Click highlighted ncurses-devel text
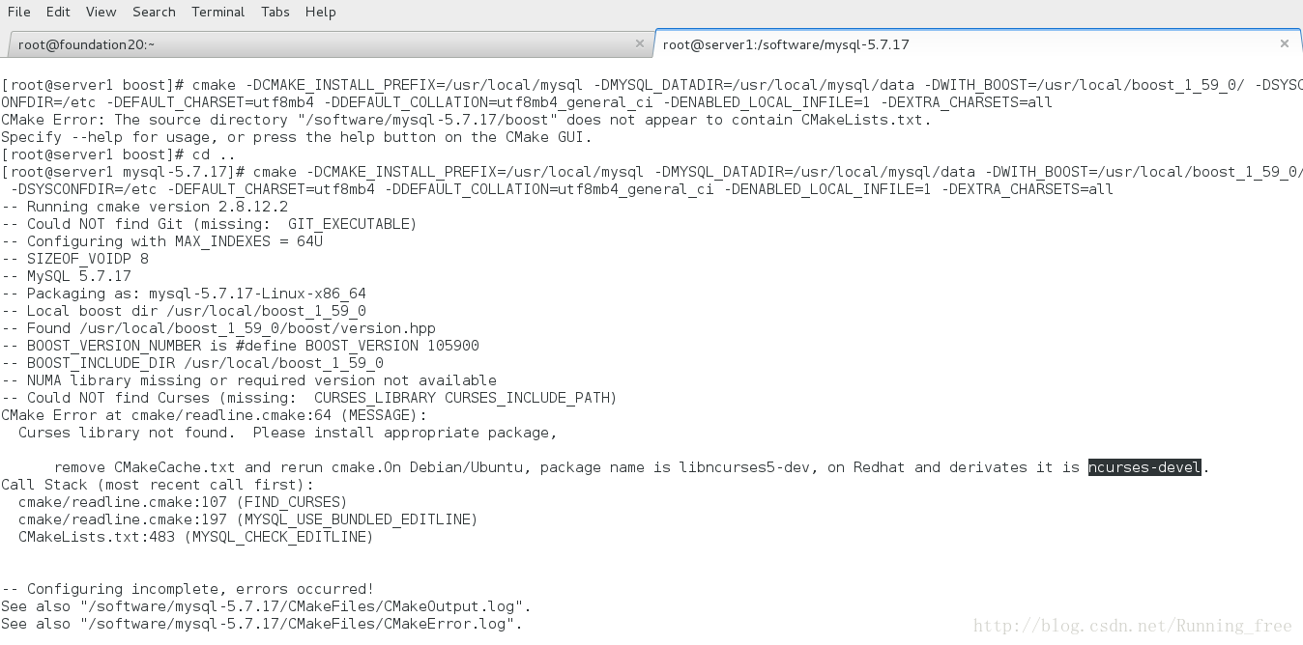This screenshot has height=645, width=1303. coord(1144,467)
